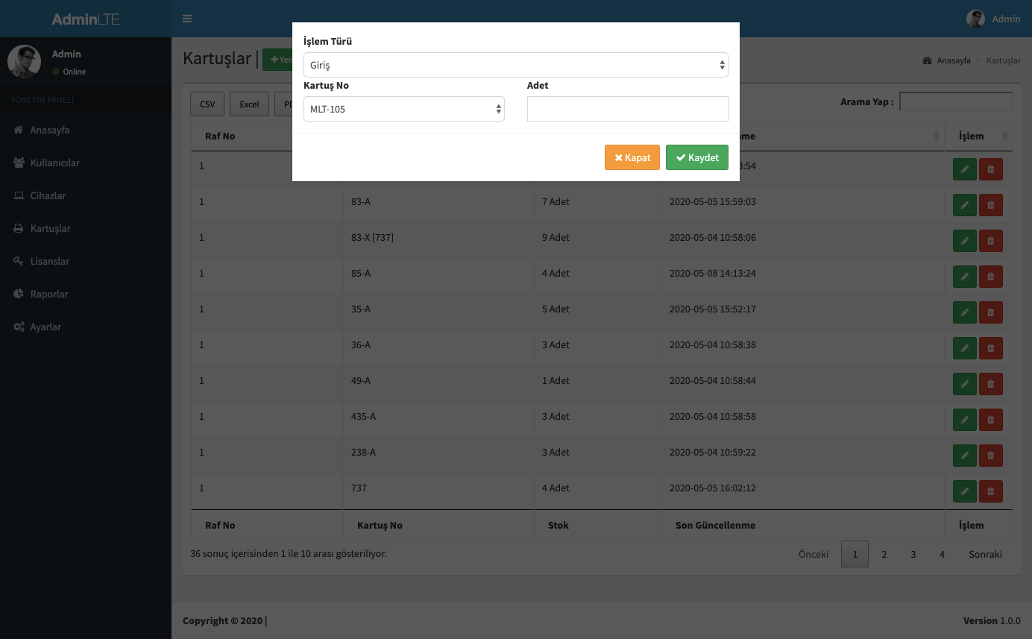This screenshot has width=1032, height=639.
Task: Edit the 49-A cartridge row
Action: coord(965,384)
